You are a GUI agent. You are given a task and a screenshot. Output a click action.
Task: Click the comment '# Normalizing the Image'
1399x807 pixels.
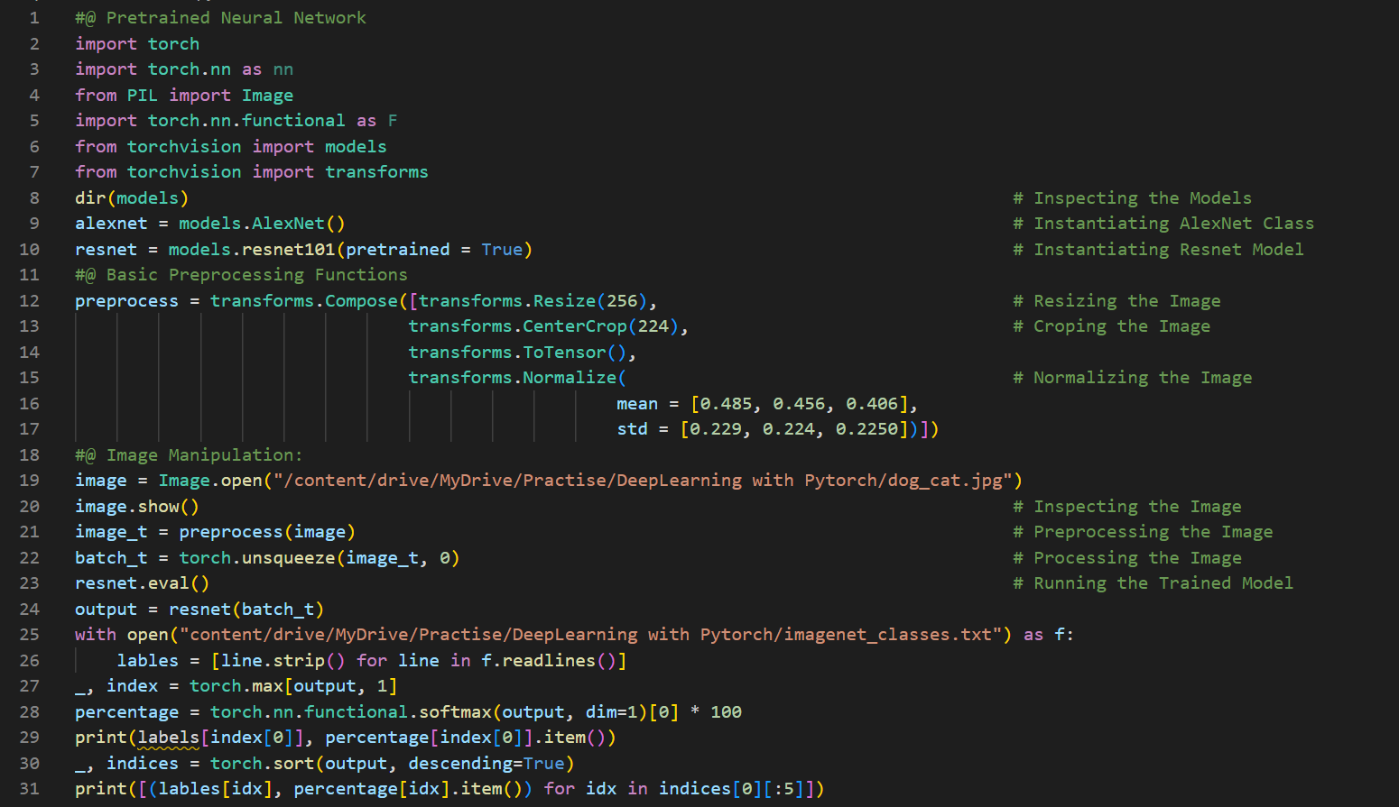[1132, 378]
